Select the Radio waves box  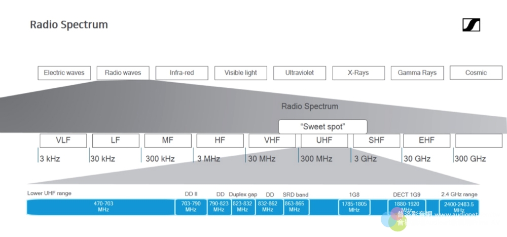[123, 73]
